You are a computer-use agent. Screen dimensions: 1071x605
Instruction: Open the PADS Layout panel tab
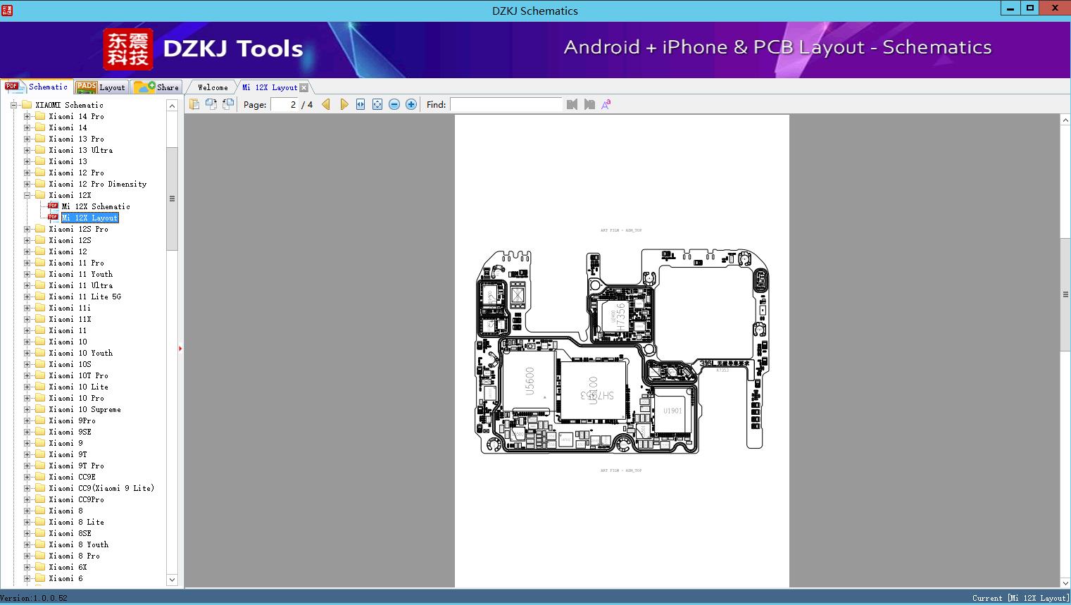pos(101,87)
